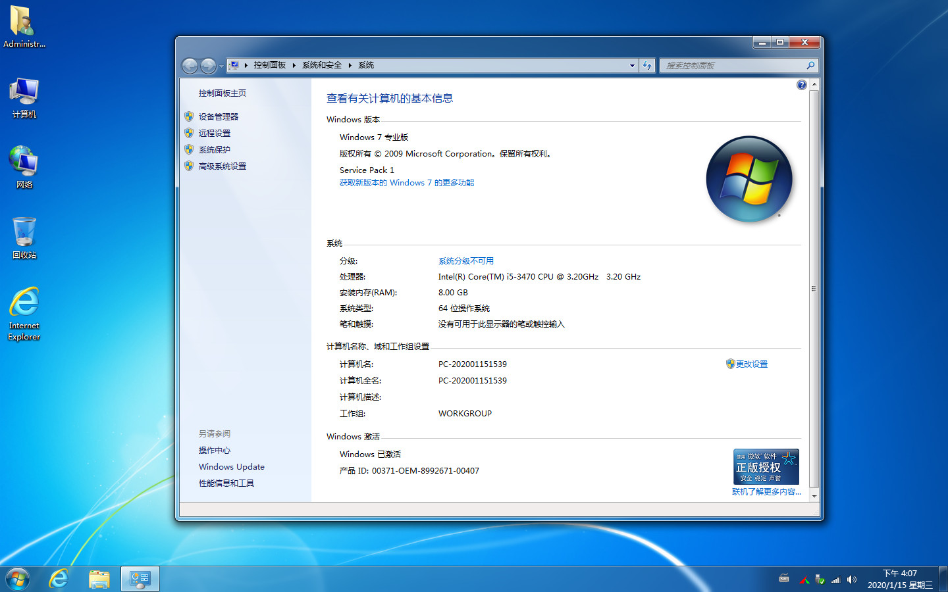
Task: Close the System window
Action: (x=804, y=42)
